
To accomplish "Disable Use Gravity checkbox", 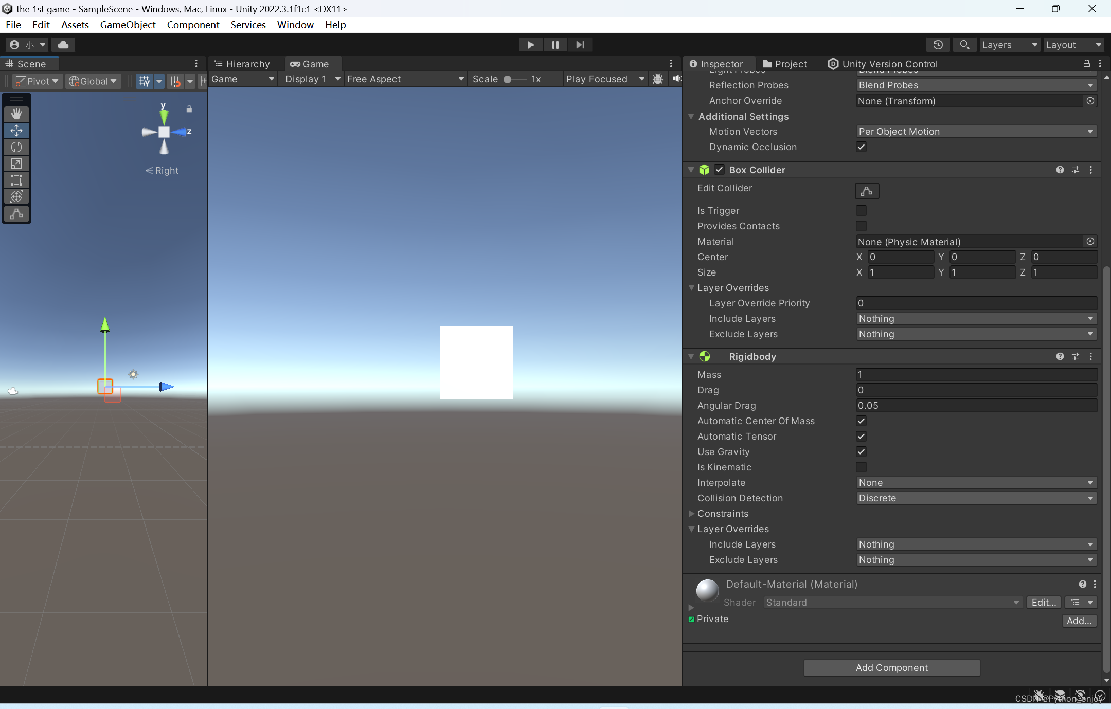I will pos(862,452).
